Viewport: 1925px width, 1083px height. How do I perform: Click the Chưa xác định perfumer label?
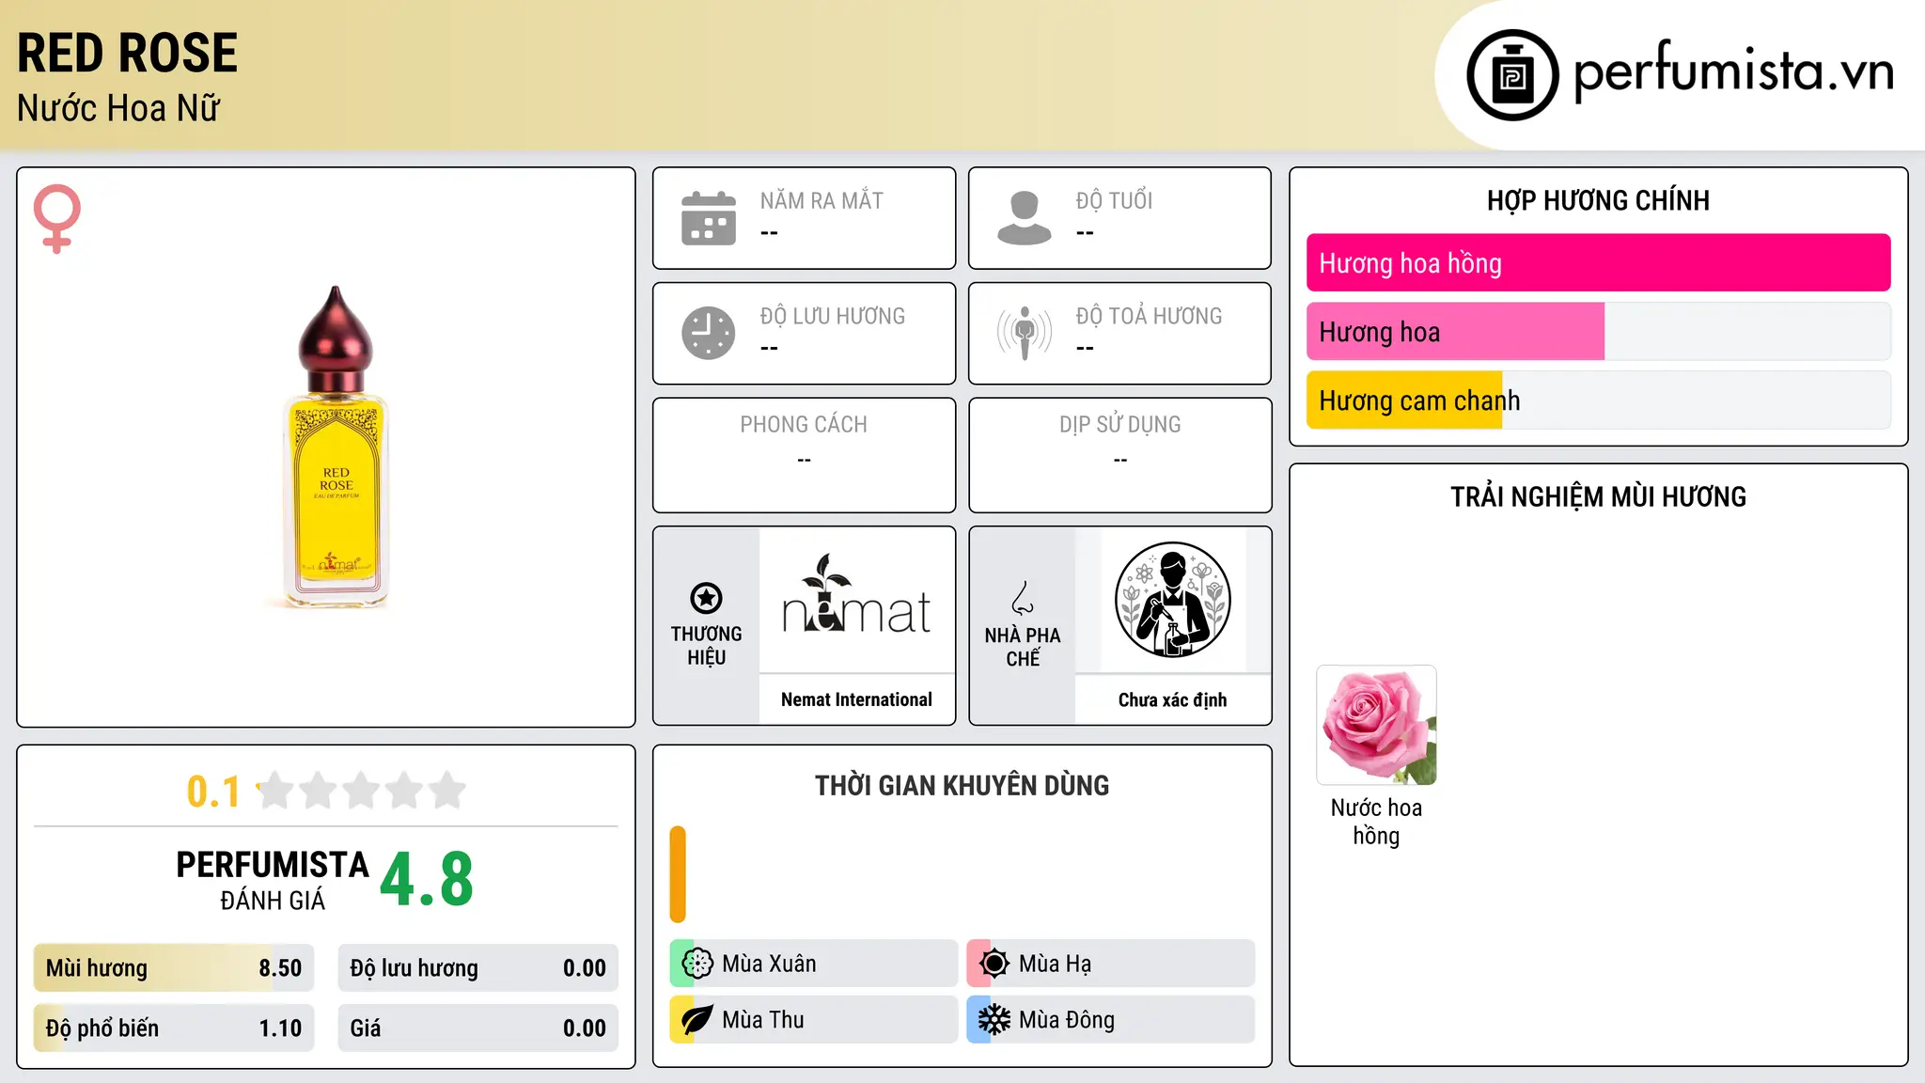point(1172,699)
